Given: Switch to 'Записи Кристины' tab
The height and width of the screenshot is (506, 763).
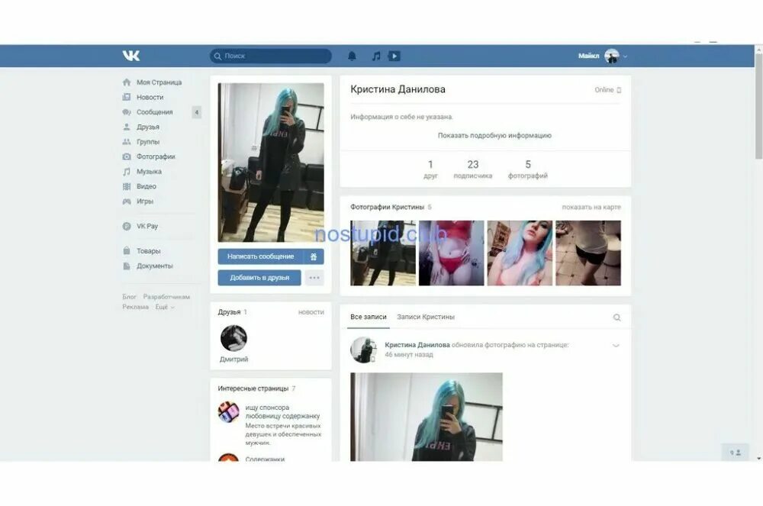Looking at the screenshot, I should [x=426, y=317].
